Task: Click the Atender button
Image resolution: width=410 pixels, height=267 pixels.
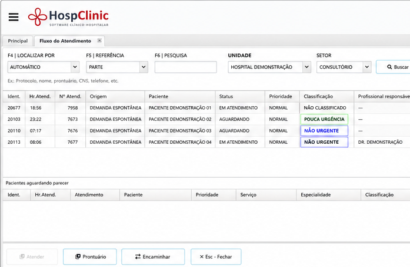Action: [32, 257]
